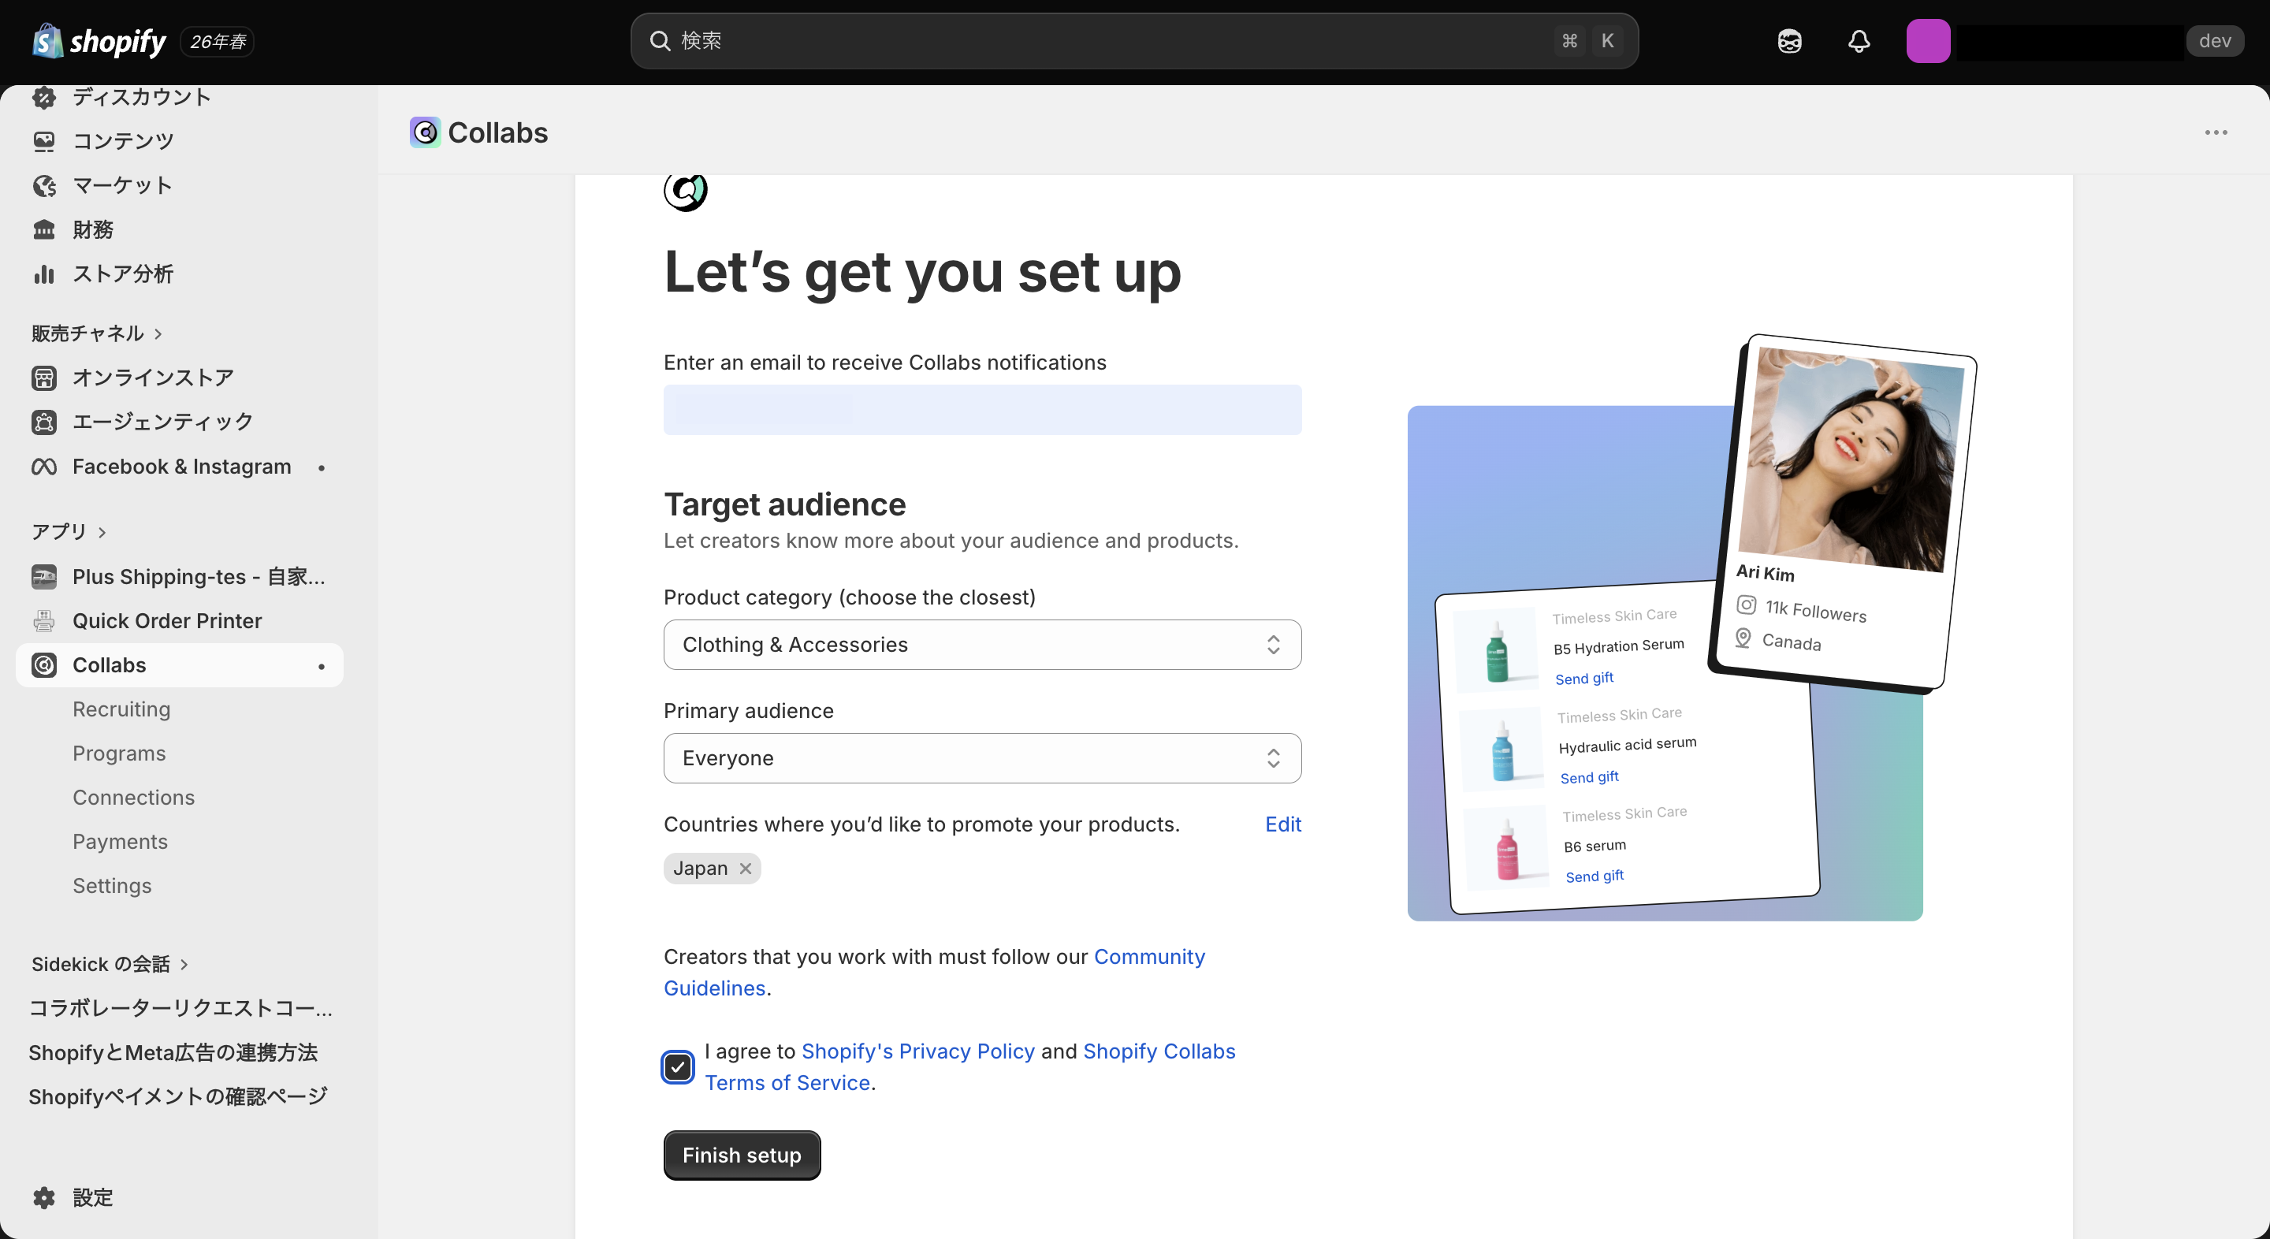Click the search magnifier icon
Image resolution: width=2270 pixels, height=1239 pixels.
coord(660,40)
